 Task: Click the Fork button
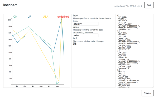pyautogui.click(x=149, y=5)
